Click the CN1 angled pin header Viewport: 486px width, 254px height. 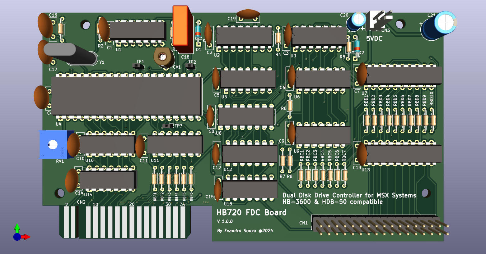(379, 225)
